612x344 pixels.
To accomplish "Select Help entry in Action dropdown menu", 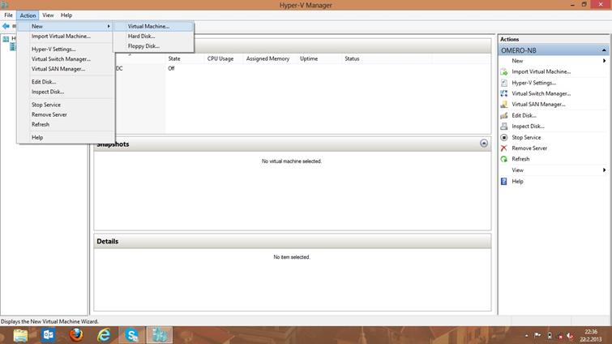I will click(66, 137).
